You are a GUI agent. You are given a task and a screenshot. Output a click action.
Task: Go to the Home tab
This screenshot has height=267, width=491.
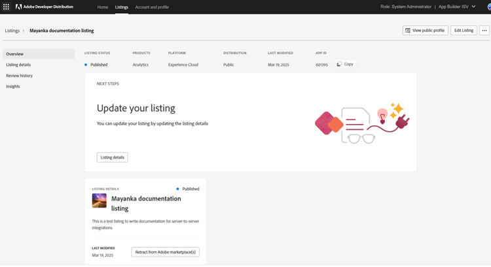click(102, 7)
